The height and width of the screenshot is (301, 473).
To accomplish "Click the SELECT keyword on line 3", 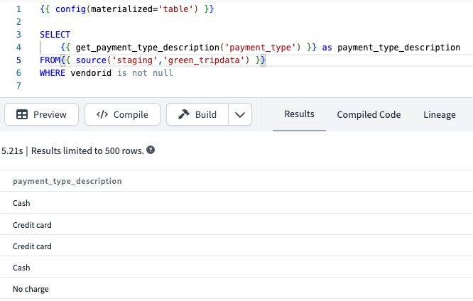I will pos(55,35).
